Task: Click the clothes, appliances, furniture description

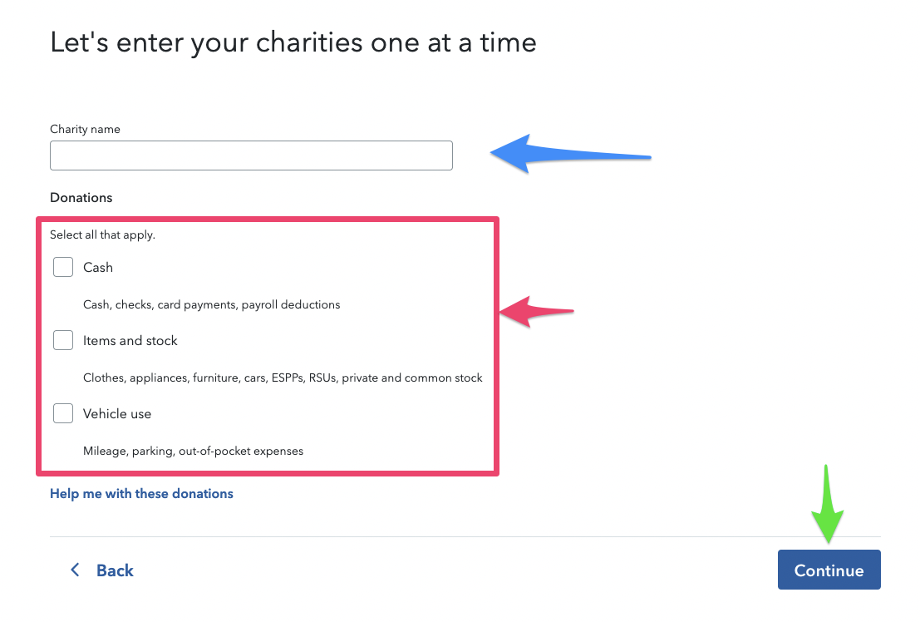Action: click(283, 378)
